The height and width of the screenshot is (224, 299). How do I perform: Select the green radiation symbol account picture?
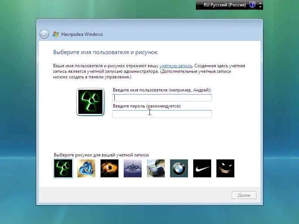[63, 168]
